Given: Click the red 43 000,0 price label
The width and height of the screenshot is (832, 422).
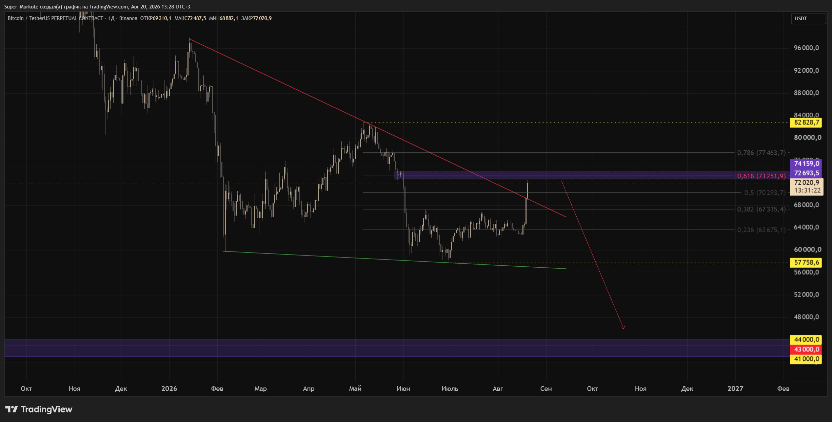Looking at the screenshot, I should click(x=806, y=350).
